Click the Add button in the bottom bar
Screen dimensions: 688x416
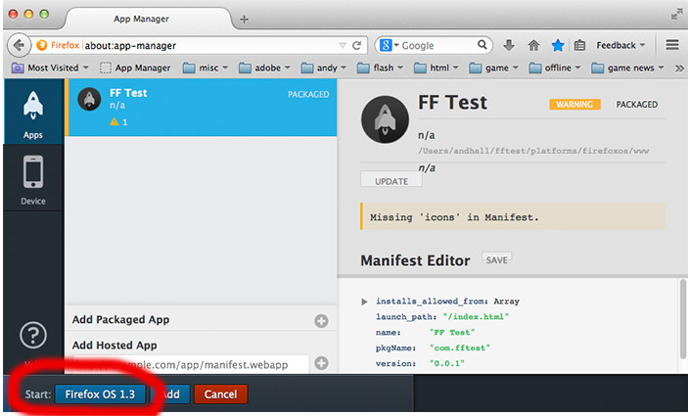click(171, 394)
